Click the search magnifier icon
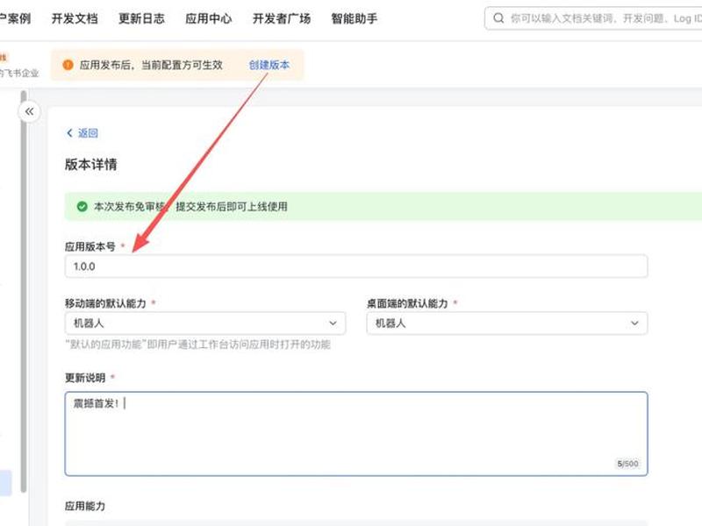Viewport: 702px width, 526px height. (x=498, y=18)
